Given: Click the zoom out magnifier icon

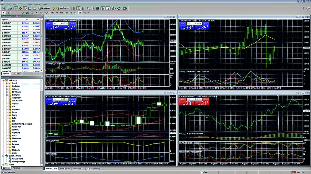Looking at the screenshot, I should tap(93, 8).
